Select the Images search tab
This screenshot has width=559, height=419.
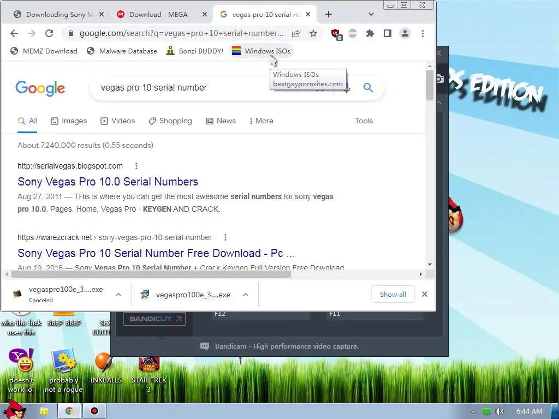69,121
